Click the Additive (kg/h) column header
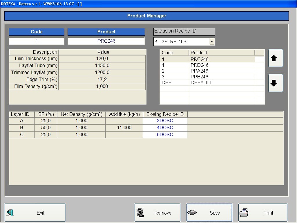The width and height of the screenshot is (297, 223). (124, 114)
